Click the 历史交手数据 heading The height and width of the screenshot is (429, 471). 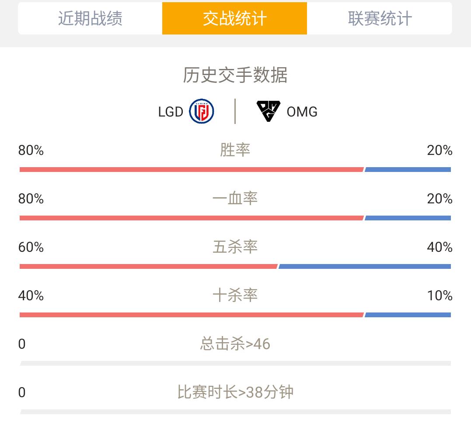coord(235,75)
